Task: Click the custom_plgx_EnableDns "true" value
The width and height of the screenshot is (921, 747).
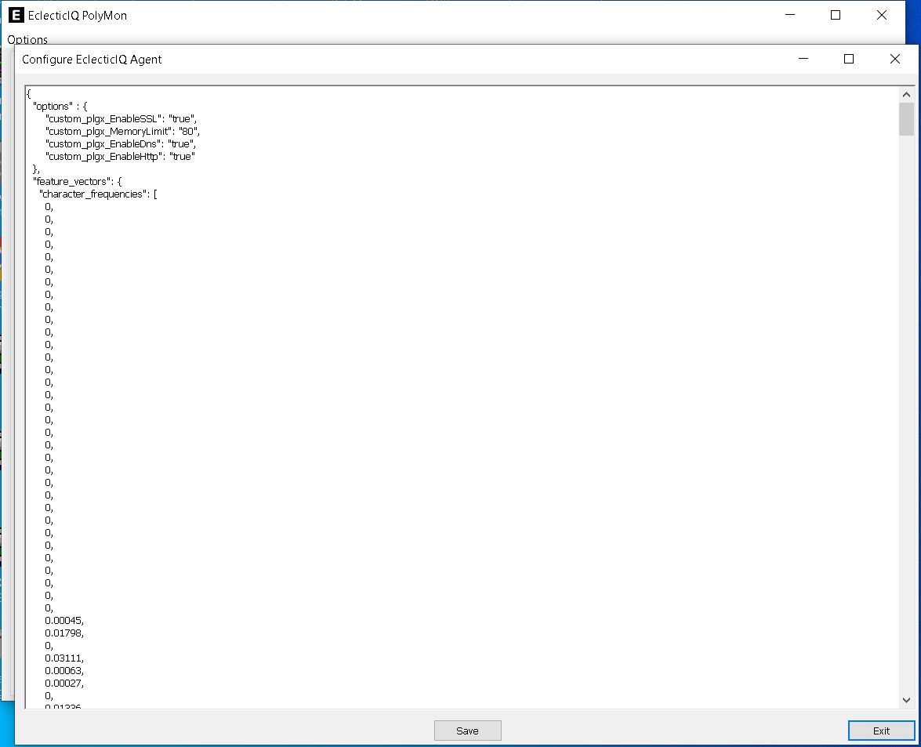Action: tap(180, 143)
